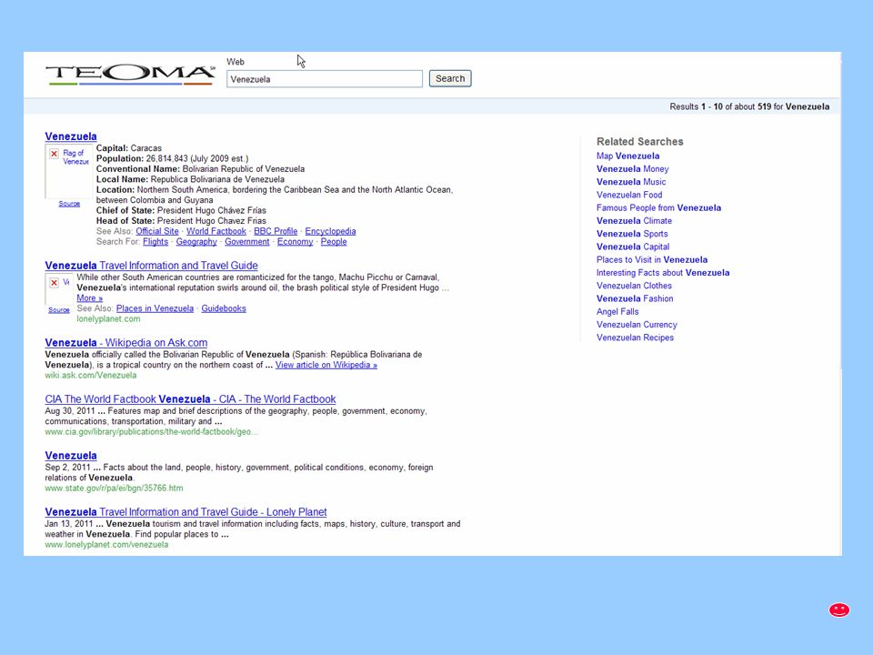Search for Geography link
The width and height of the screenshot is (873, 655).
[x=196, y=242]
